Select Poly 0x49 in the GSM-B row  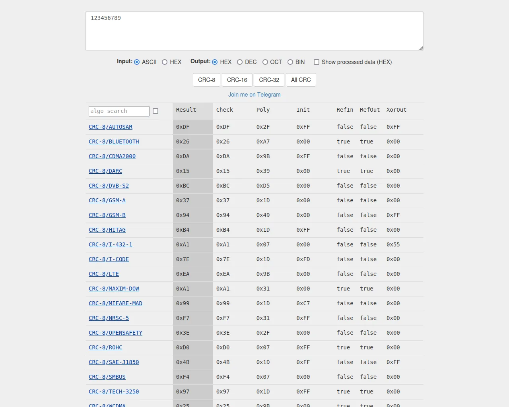click(263, 215)
